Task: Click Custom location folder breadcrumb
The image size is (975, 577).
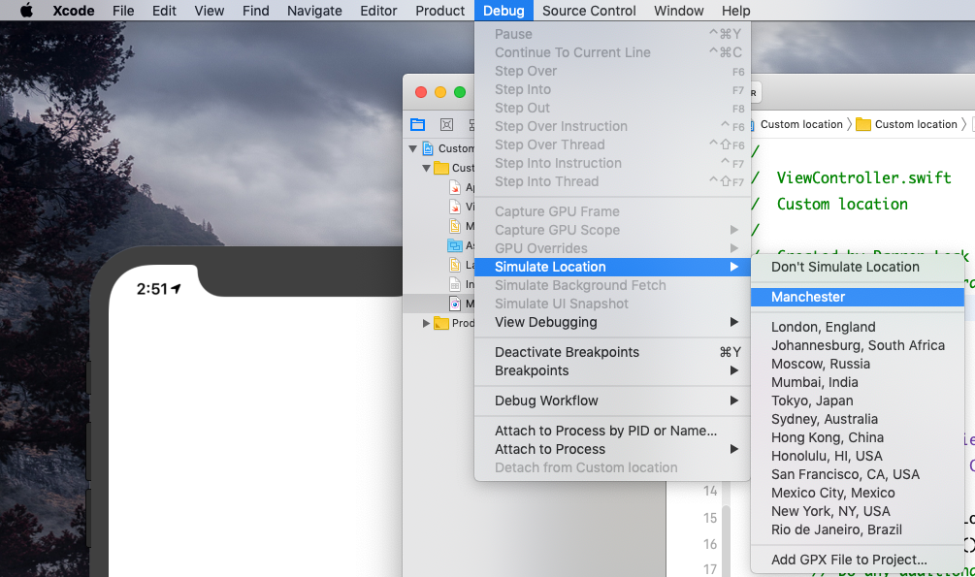Action: [908, 124]
